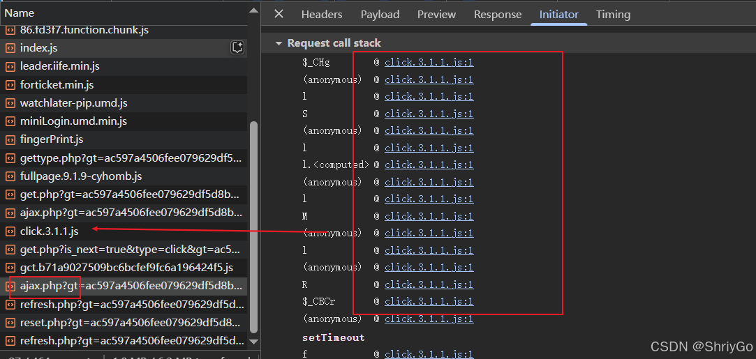Click the request list vertical scrollbar
Image resolution: width=756 pixels, height=359 pixels.
point(253,226)
